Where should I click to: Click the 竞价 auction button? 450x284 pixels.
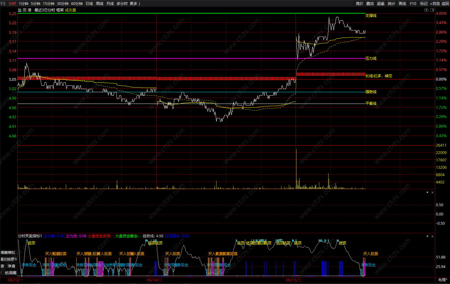359,4
